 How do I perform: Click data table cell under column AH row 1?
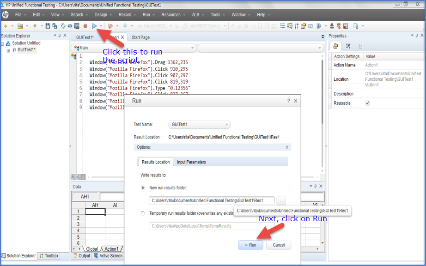click(x=95, y=212)
